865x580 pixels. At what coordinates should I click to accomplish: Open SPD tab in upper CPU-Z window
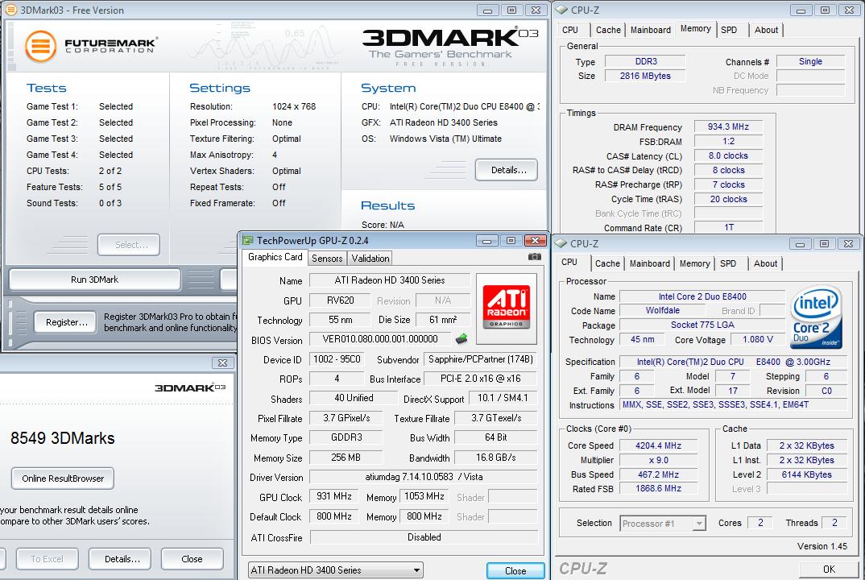[x=729, y=30]
